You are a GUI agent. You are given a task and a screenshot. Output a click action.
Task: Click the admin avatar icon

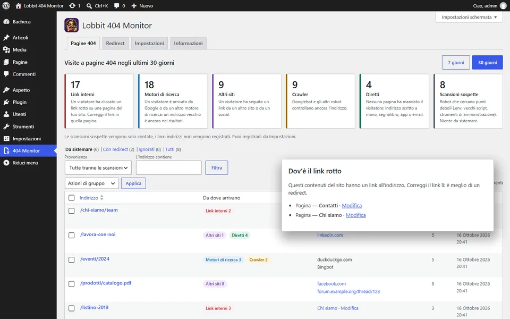pos(503,6)
